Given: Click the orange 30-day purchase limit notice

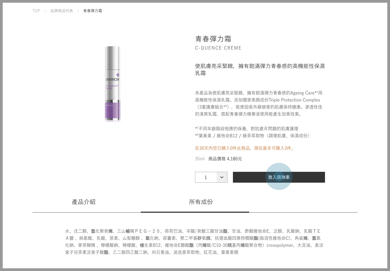Looking at the screenshot, I should (x=245, y=148).
